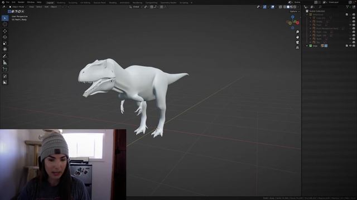Open the Object Mode dropdown
Viewport: 357px width, 200px height.
17,7
